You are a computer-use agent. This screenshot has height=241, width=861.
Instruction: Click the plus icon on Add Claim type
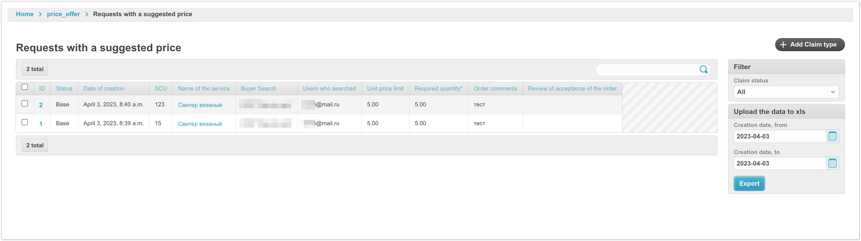tap(783, 45)
